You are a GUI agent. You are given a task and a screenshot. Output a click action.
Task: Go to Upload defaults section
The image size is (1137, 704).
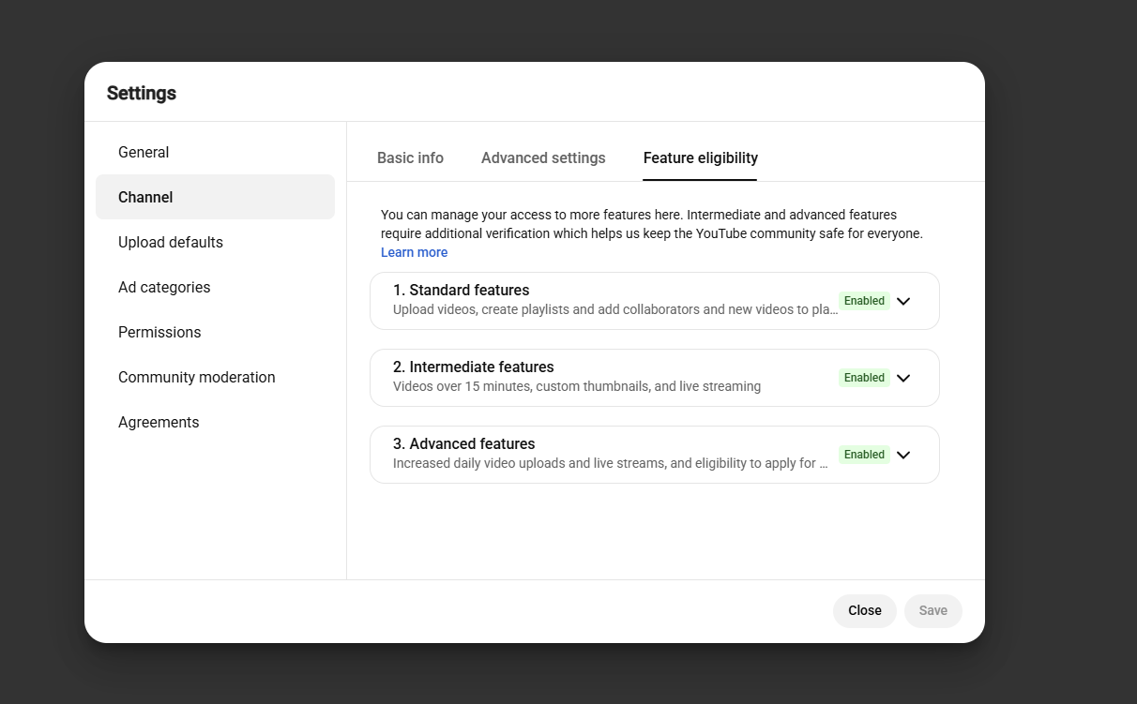tap(215, 242)
